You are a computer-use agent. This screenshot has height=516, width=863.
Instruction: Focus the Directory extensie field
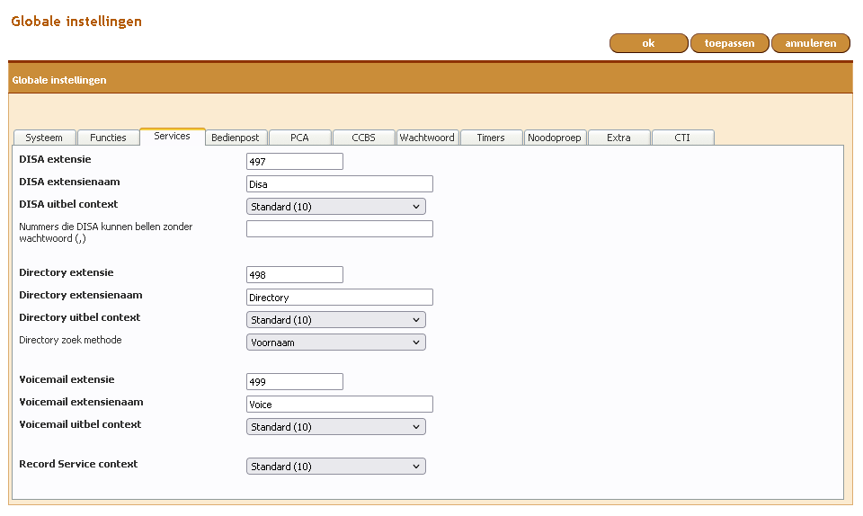pos(295,275)
